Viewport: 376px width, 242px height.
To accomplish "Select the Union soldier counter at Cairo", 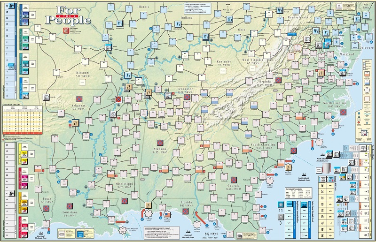I will (x=128, y=75).
